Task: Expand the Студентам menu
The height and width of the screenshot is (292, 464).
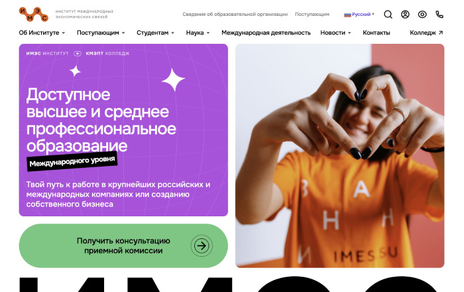Action: click(x=155, y=33)
